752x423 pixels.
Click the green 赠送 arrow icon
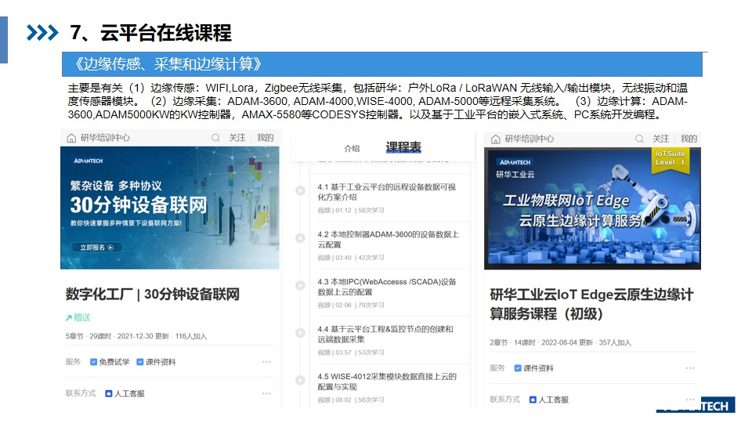pyautogui.click(x=69, y=317)
